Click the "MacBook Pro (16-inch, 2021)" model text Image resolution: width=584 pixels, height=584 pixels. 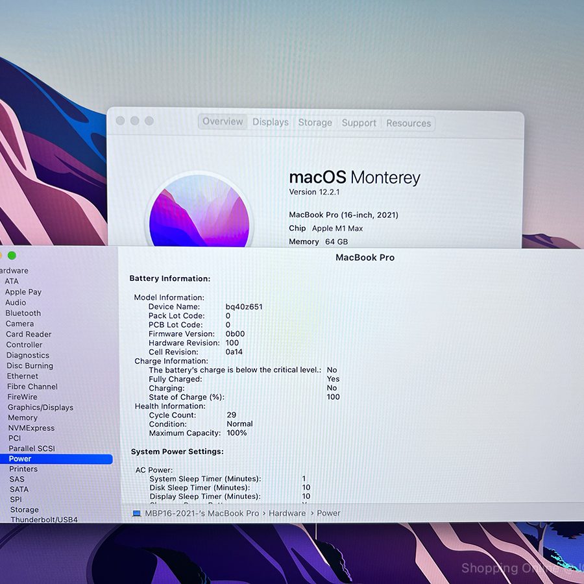coord(344,215)
